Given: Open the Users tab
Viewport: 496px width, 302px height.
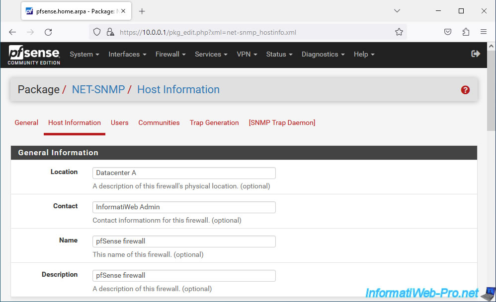Looking at the screenshot, I should point(120,123).
